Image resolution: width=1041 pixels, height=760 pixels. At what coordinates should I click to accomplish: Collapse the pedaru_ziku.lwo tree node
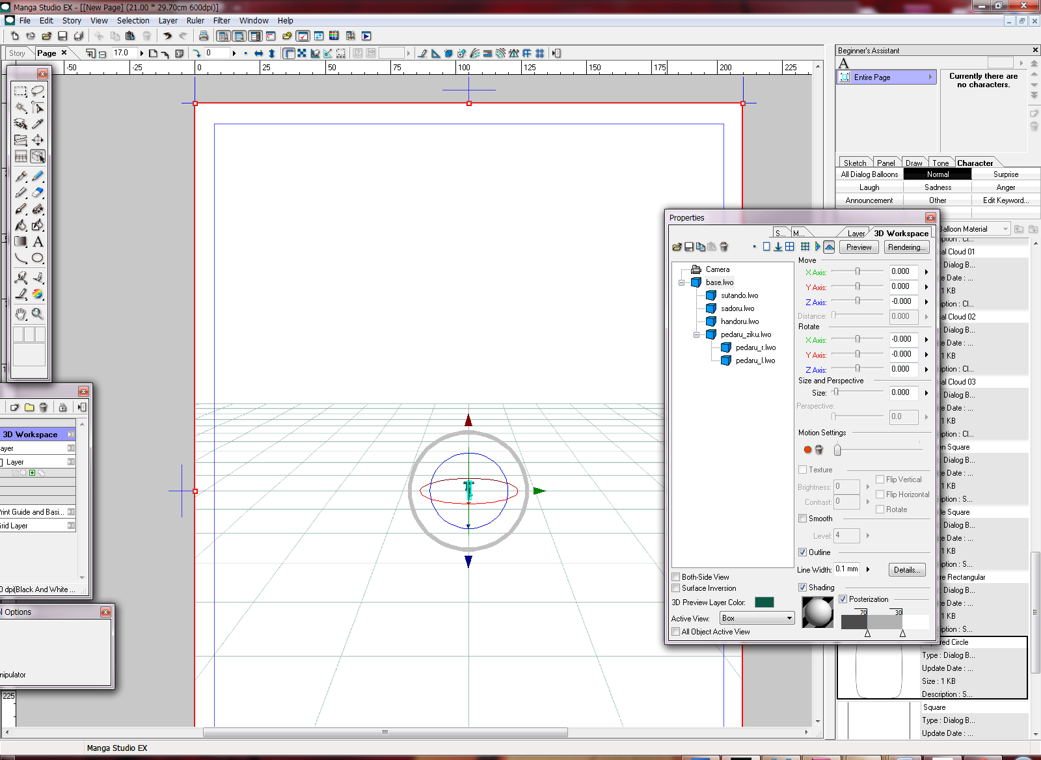[696, 334]
